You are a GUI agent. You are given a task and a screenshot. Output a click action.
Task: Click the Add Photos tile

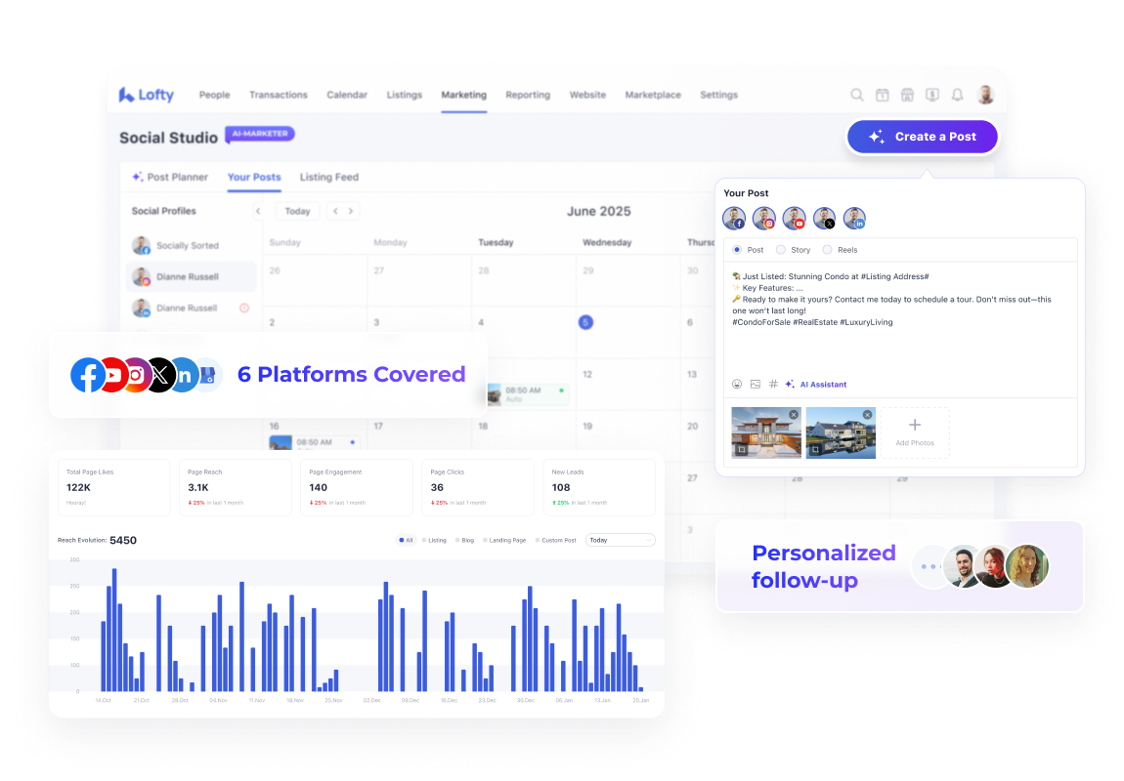pos(915,432)
